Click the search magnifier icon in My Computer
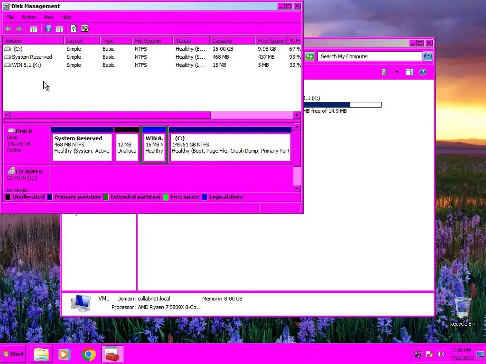 (428, 56)
